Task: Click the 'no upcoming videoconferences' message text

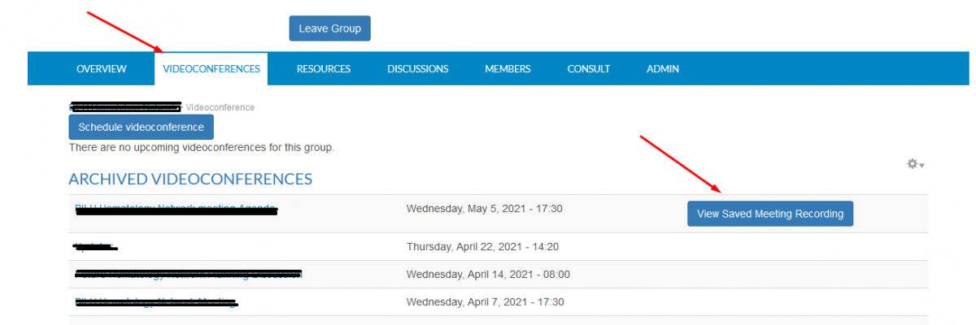Action: pos(201,148)
